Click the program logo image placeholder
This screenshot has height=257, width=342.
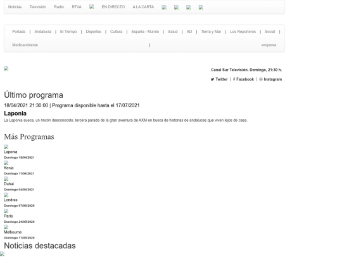[6, 69]
